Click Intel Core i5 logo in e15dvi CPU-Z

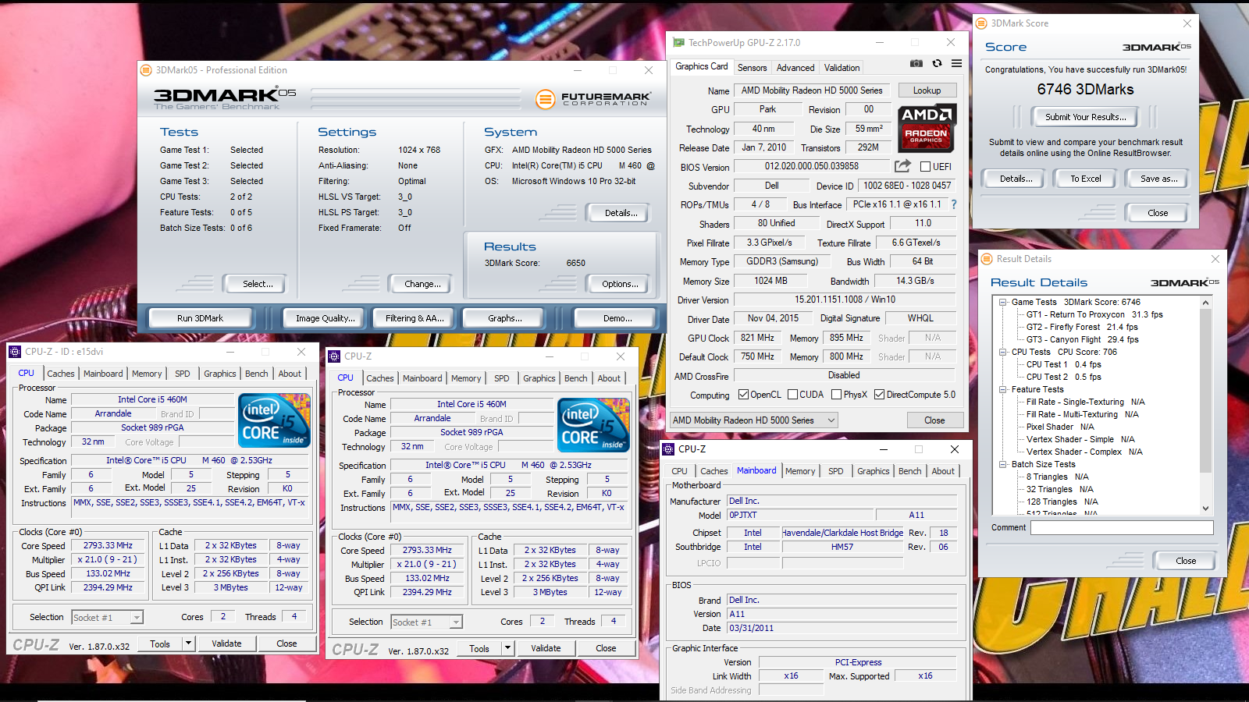274,420
